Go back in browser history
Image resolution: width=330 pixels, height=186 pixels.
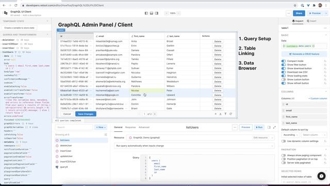4,5
